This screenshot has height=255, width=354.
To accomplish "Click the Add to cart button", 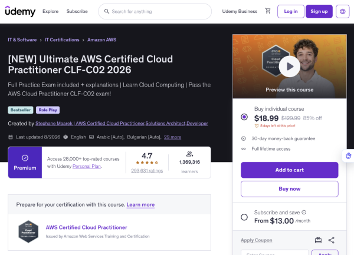I will [290, 170].
